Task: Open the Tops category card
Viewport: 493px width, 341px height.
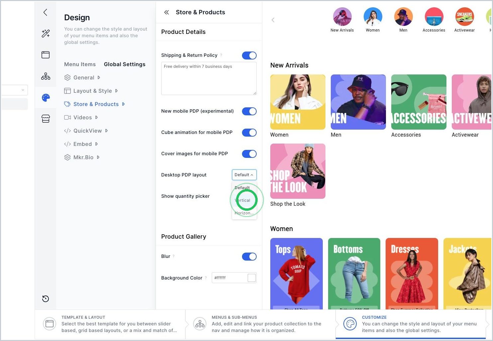Action: click(x=297, y=274)
